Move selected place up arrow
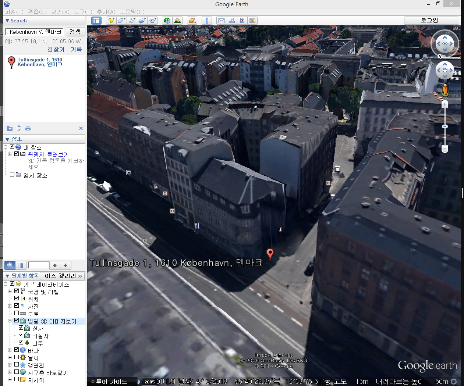The width and height of the screenshot is (464, 386). (55, 265)
